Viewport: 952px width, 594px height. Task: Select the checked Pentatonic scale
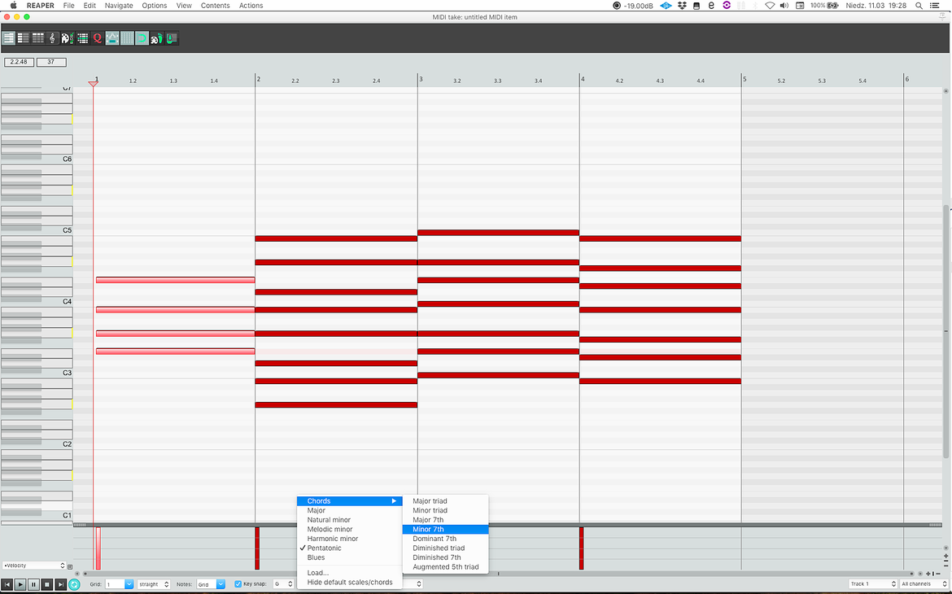(349, 548)
